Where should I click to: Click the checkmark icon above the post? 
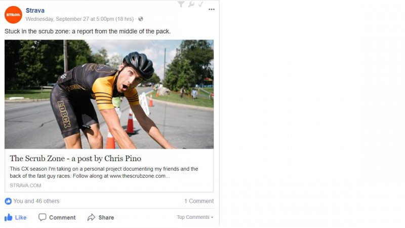point(200,4)
